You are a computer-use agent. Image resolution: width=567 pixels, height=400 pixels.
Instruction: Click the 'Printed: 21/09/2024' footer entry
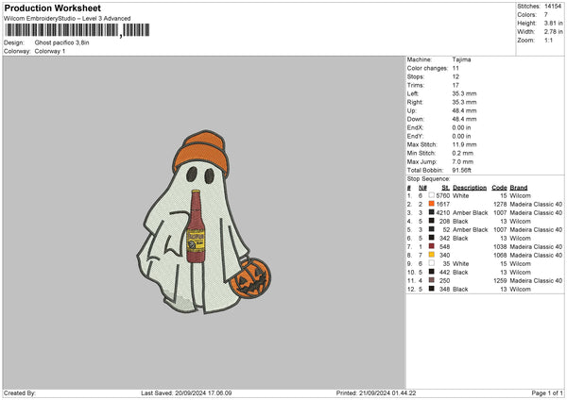pyautogui.click(x=376, y=393)
